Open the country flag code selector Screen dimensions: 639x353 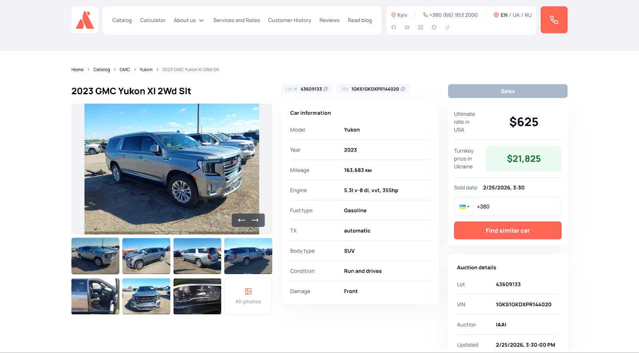(464, 206)
